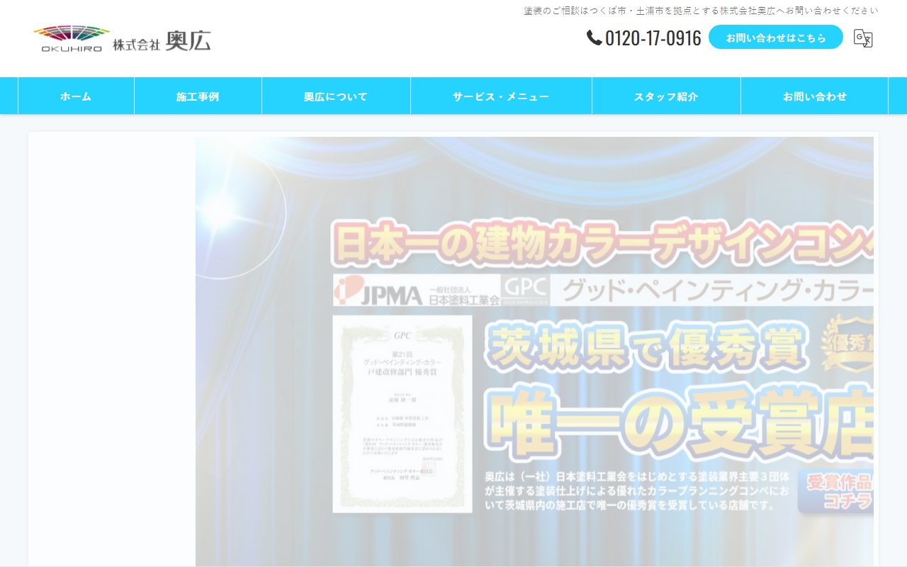
Task: Open the 奥広について menu item
Action: (336, 96)
